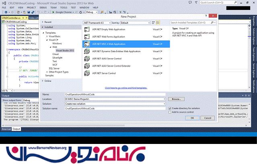Screen dimensions: 257x164
Task: Open the .NET Framework 4.5 version dropdown
Action: 95,22
